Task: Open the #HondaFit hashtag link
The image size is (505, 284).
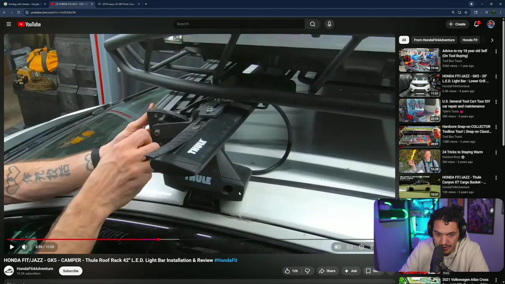Action: pos(226,260)
